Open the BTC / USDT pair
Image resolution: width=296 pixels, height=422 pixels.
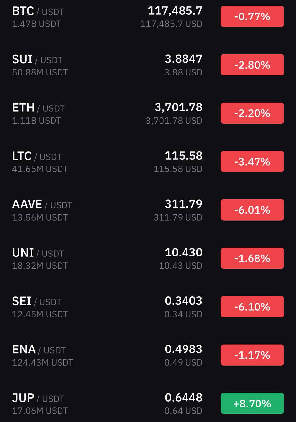(148, 16)
